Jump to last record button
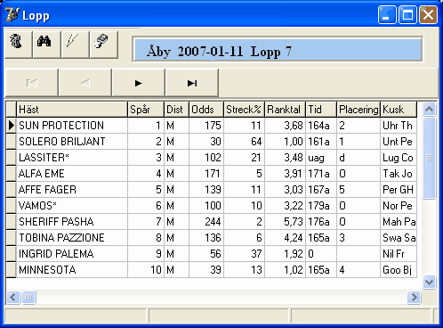 pyautogui.click(x=192, y=83)
